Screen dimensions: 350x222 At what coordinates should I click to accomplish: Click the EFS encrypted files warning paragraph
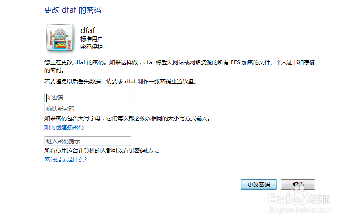(x=180, y=66)
